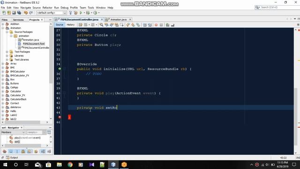The image size is (300, 169).
Task: Click the Search (Ctrl+I) input field
Action: tap(280, 8)
